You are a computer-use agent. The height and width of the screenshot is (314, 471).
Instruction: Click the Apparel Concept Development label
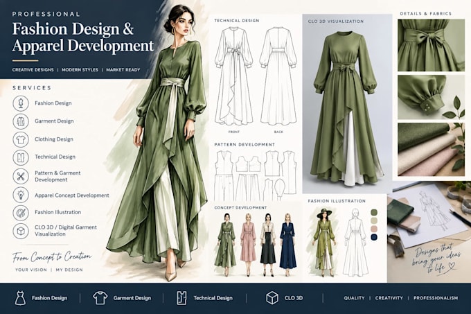pos(72,195)
